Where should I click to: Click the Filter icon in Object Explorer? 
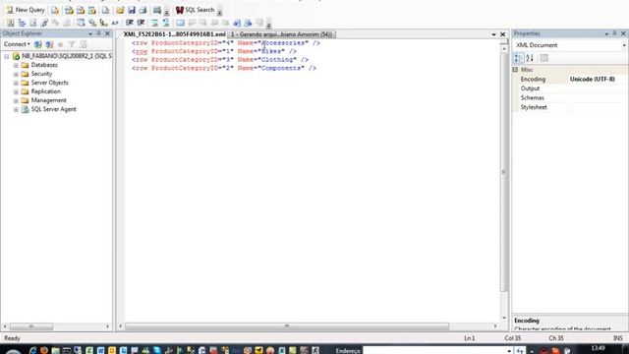pos(72,44)
